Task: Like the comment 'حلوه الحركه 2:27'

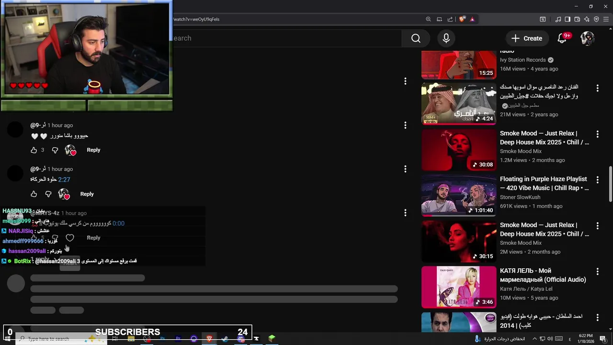Action: [x=34, y=194]
